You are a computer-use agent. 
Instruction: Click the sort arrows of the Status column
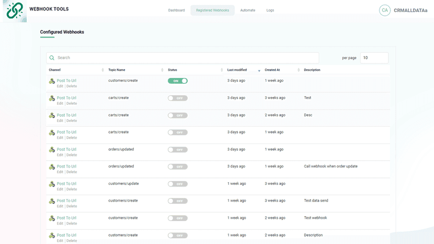tap(222, 70)
